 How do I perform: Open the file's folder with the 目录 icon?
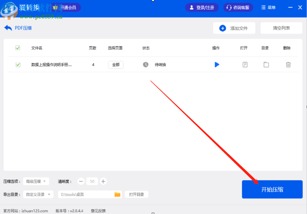(x=266, y=65)
